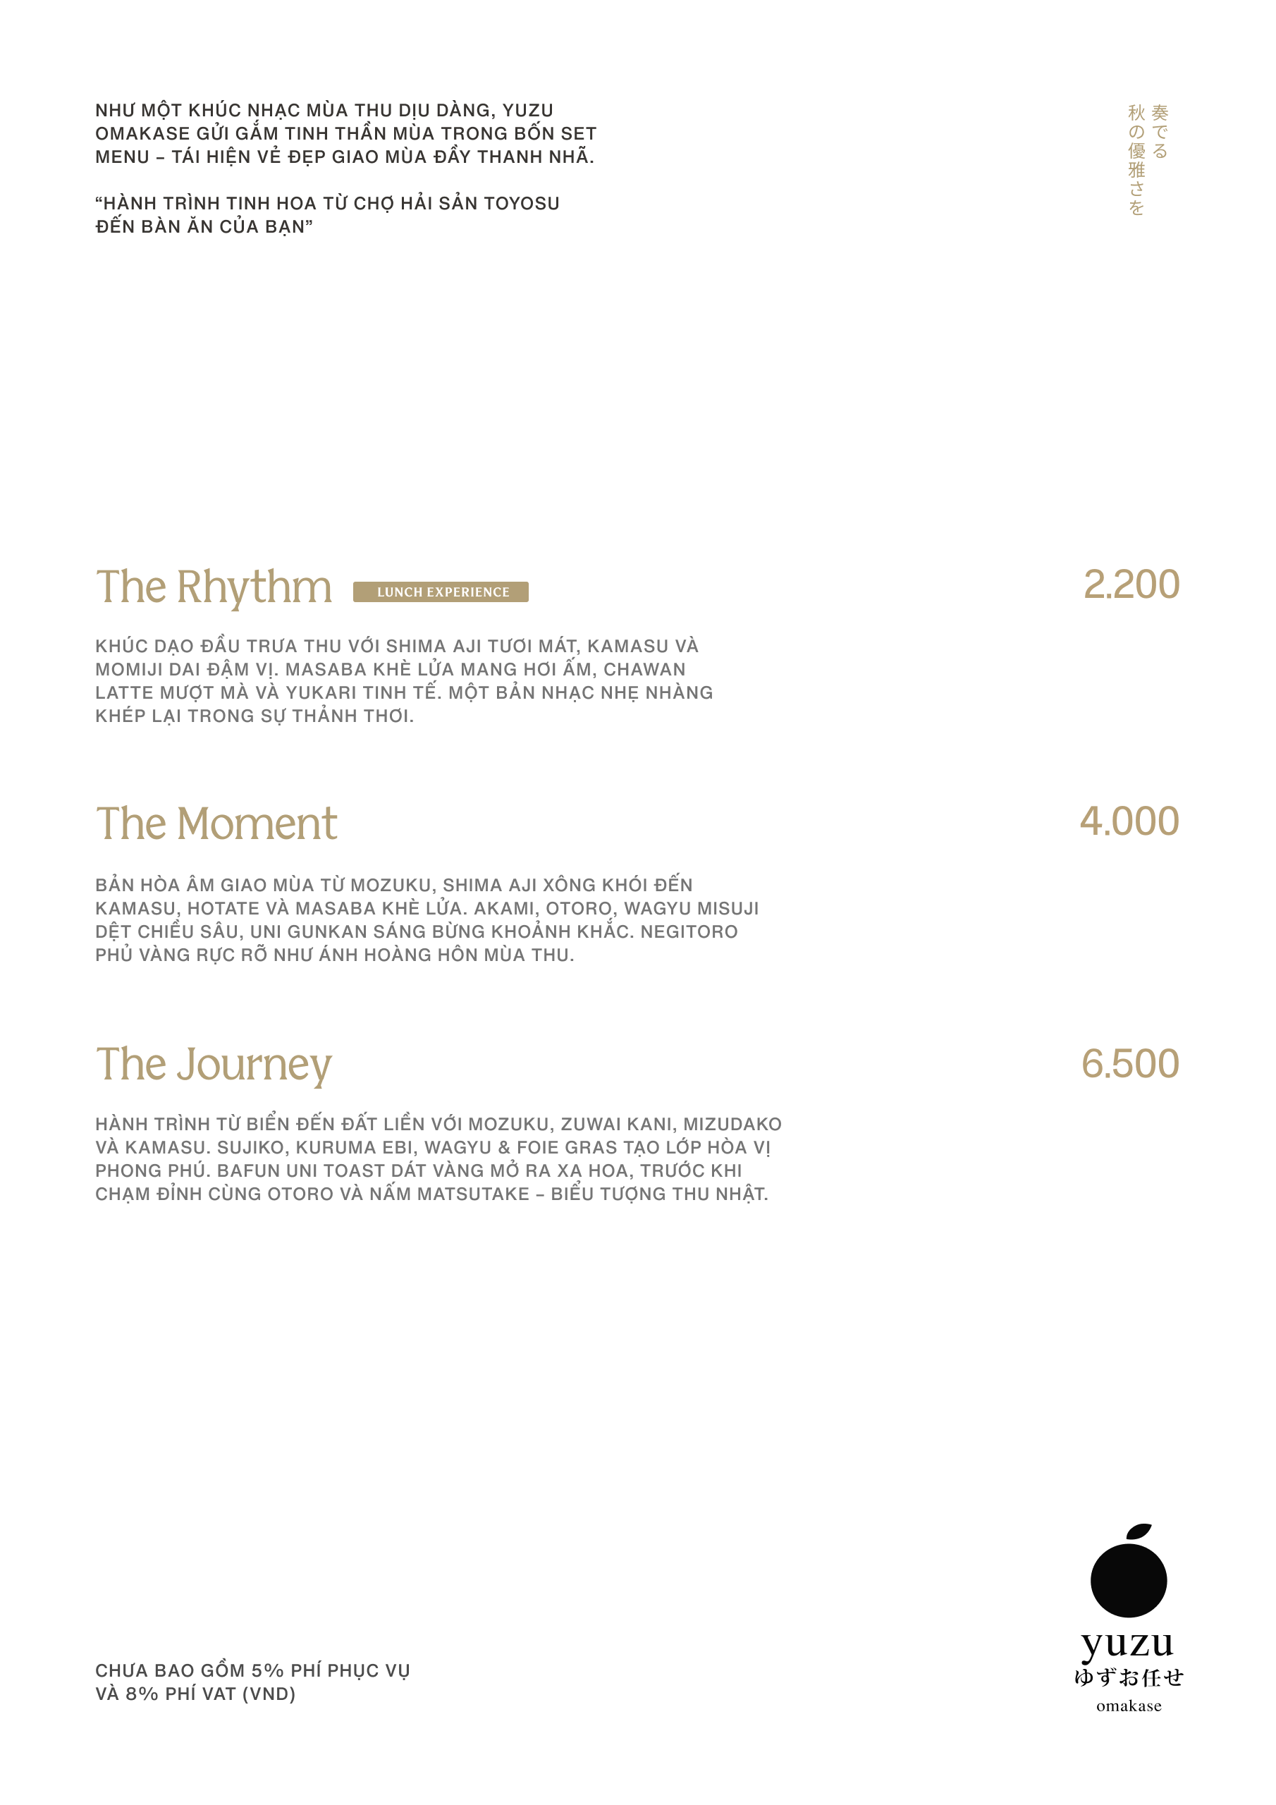
Task: Click the small "omakase" text under logo
Action: click(1128, 1706)
